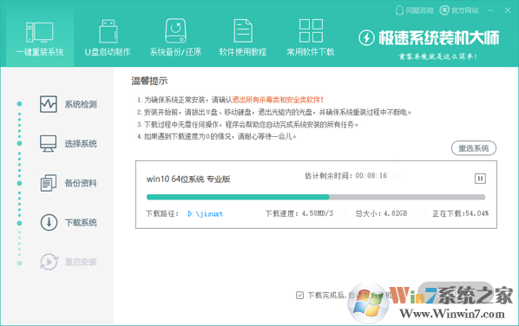Image resolution: width=519 pixels, height=326 pixels.
Task: Toggle 下载完成后自动重启 checkbox
Action: click(x=299, y=295)
